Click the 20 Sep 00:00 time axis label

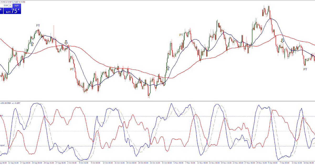coord(37,163)
